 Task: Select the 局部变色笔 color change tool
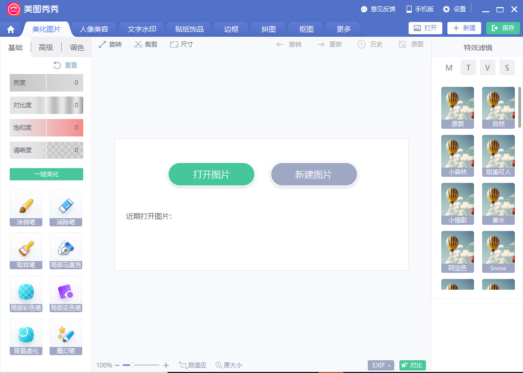tap(66, 294)
